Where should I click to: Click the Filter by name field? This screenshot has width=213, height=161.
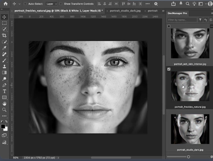click(x=181, y=20)
